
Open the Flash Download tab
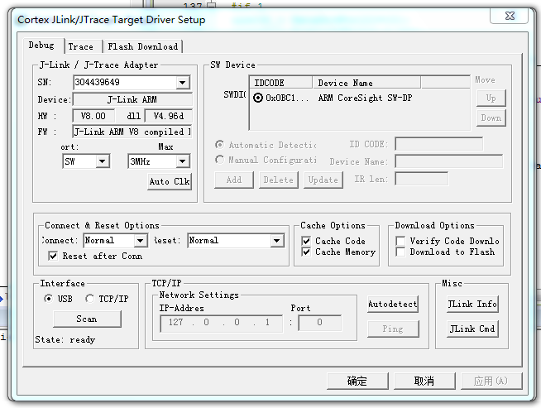[x=143, y=46]
